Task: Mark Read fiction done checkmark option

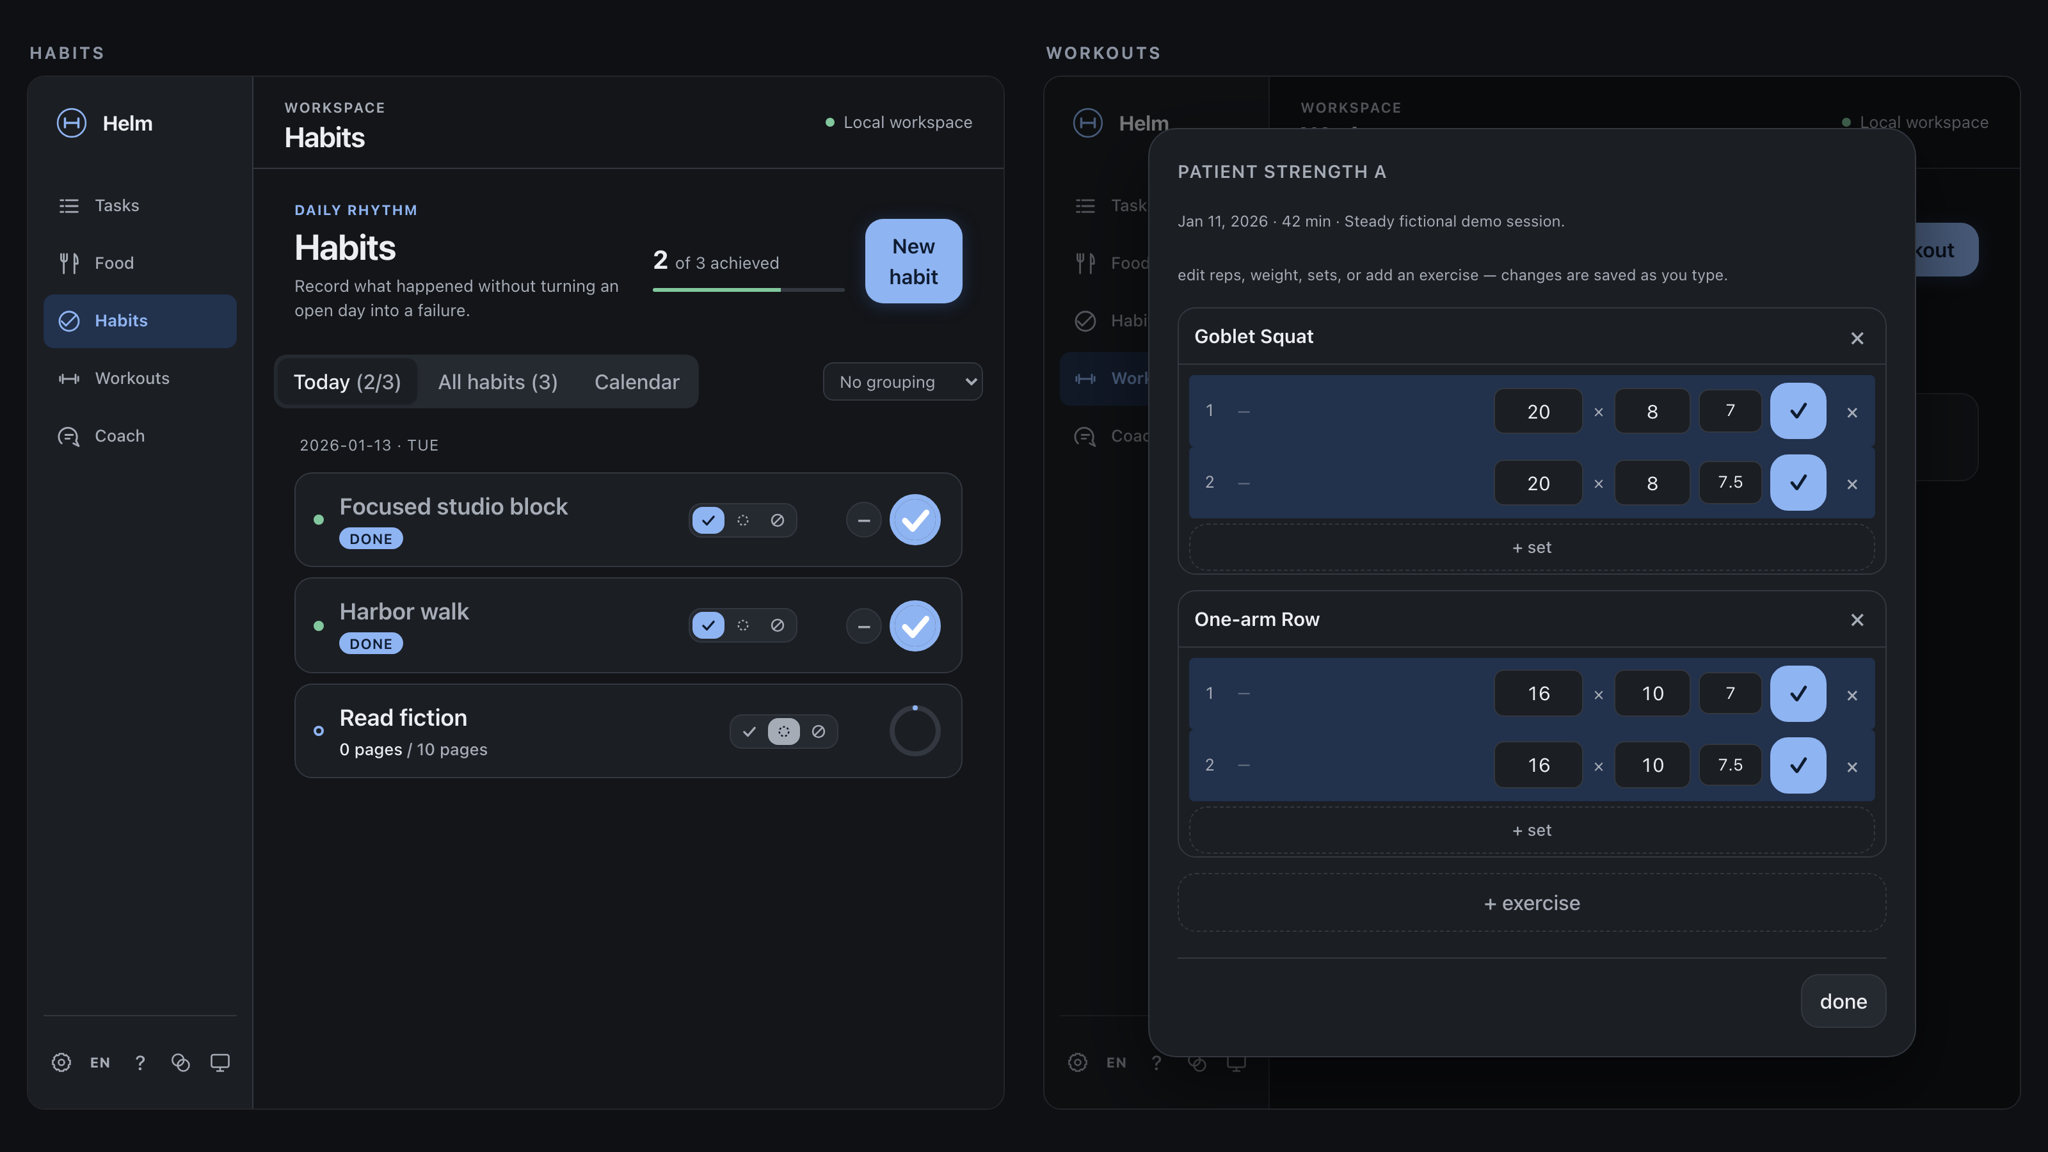Action: pyautogui.click(x=749, y=732)
